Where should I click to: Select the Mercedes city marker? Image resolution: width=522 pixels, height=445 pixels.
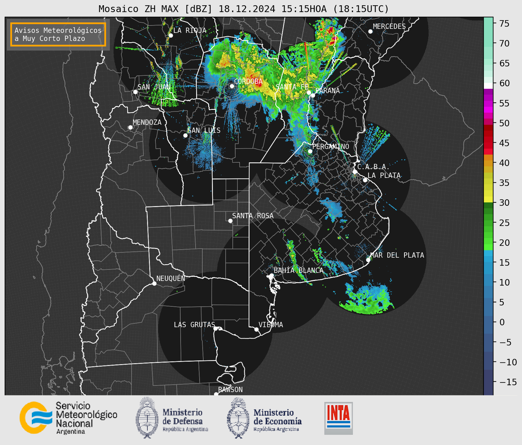coord(370,32)
